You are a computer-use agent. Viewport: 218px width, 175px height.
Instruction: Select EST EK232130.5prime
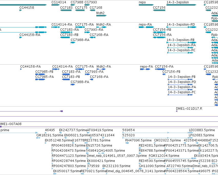(116, 166)
